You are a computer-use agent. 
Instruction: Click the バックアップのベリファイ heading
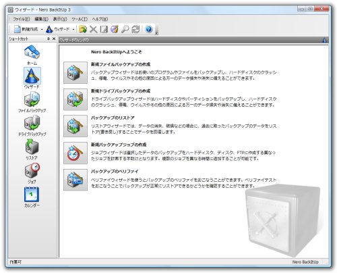(115, 172)
